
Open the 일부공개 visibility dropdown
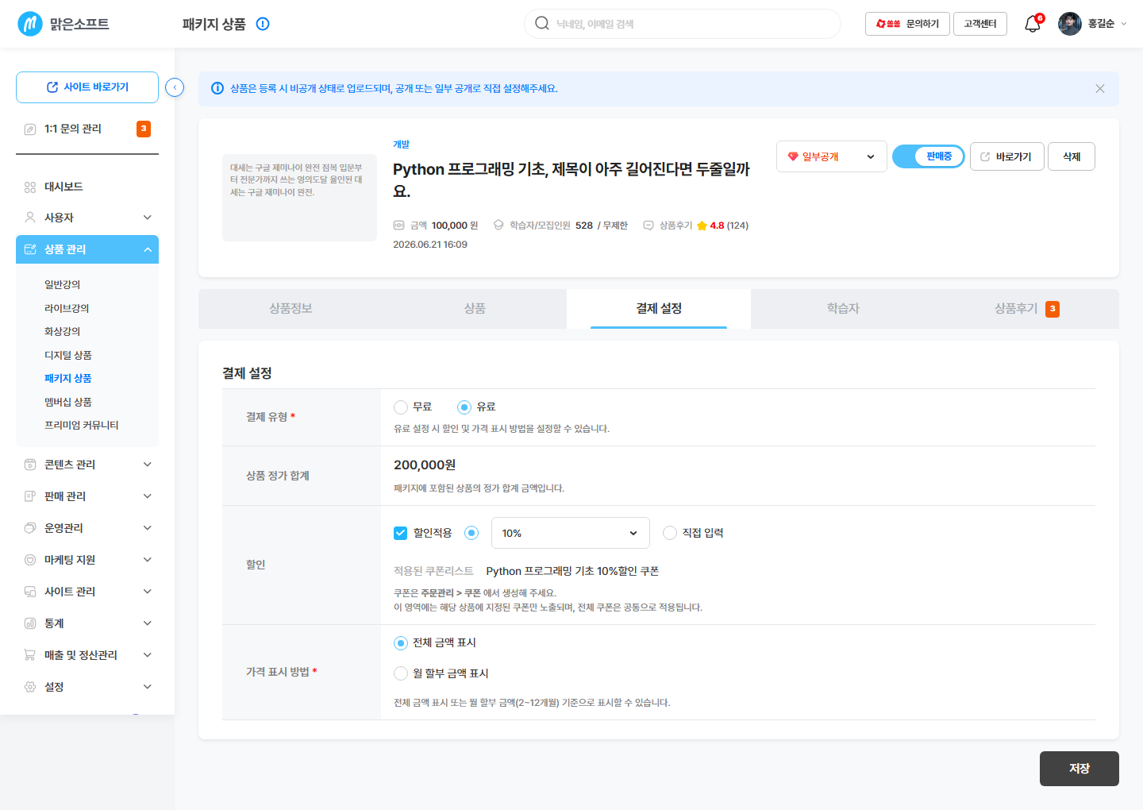coord(832,156)
